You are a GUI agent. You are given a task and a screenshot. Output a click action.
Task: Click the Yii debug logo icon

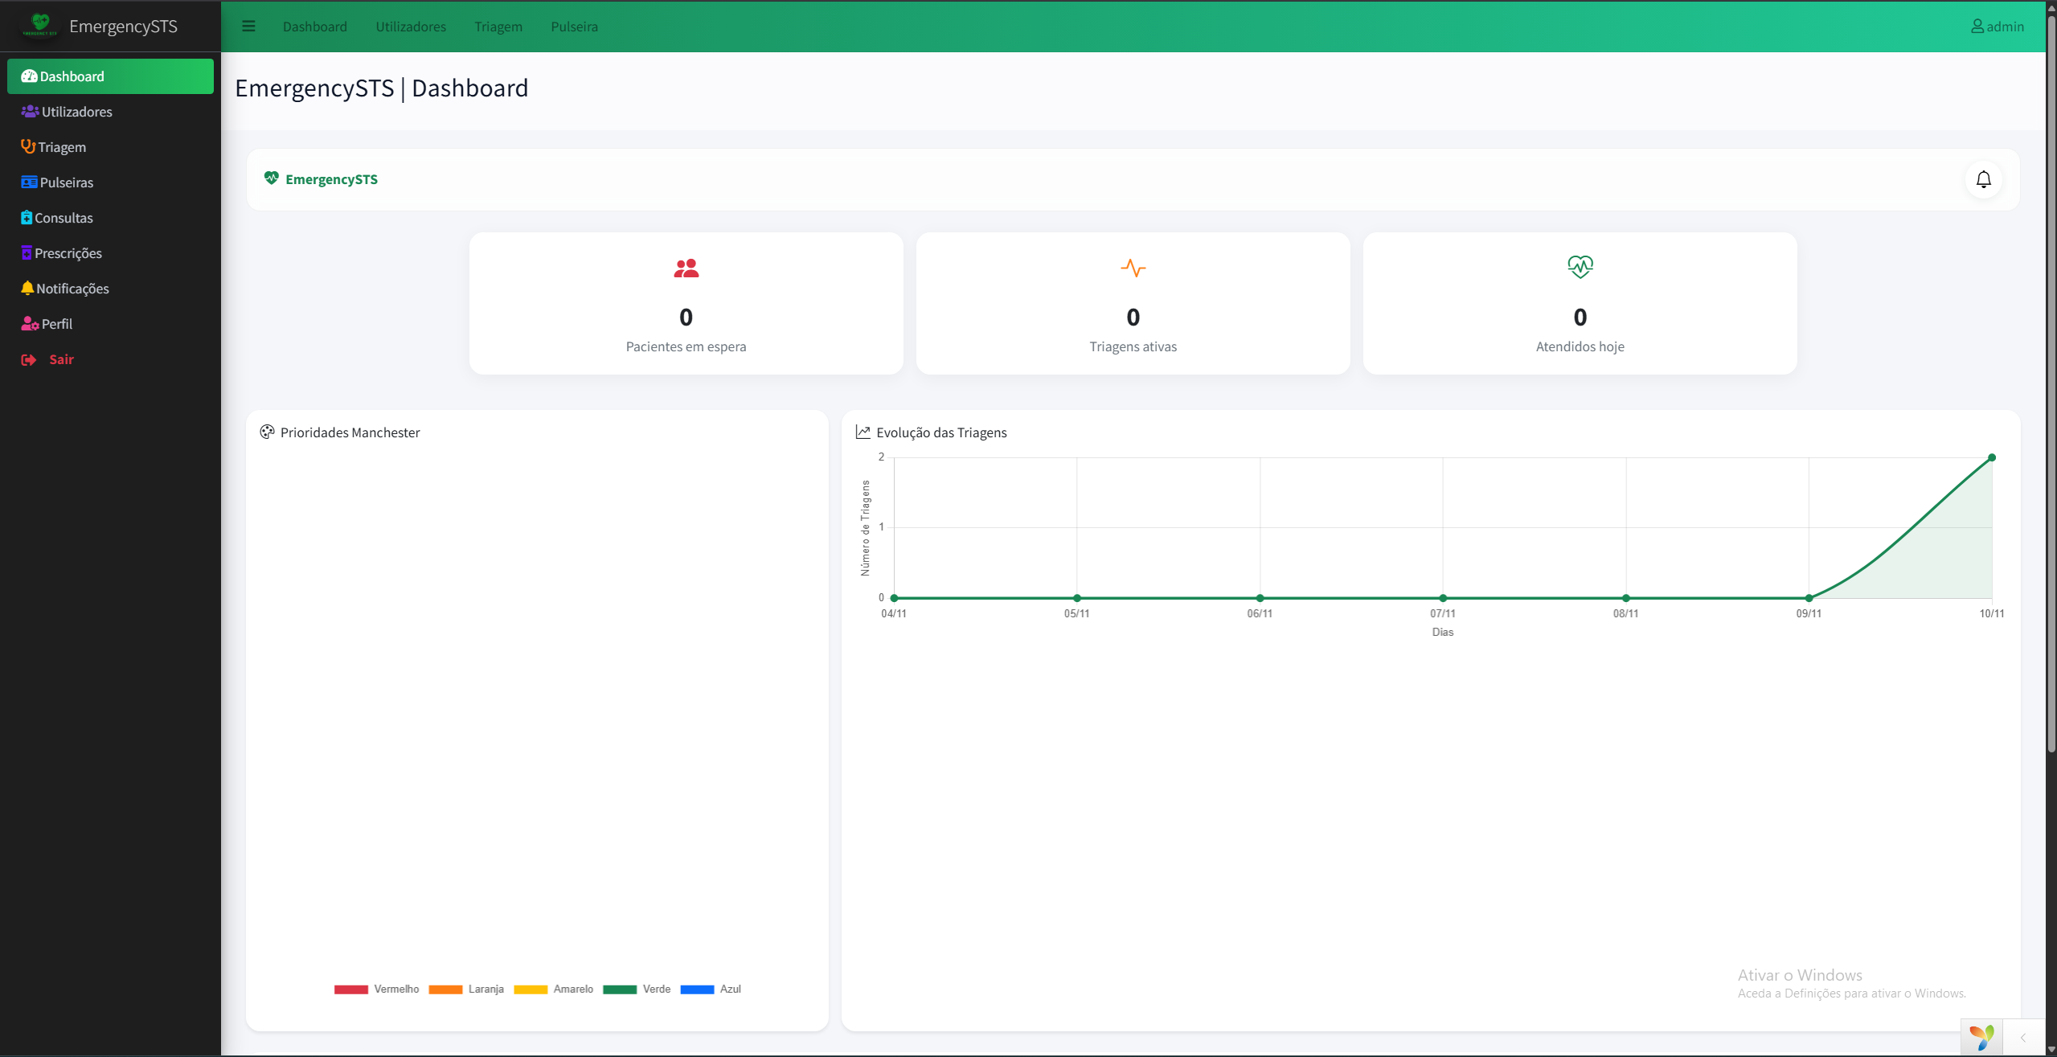click(1981, 1037)
